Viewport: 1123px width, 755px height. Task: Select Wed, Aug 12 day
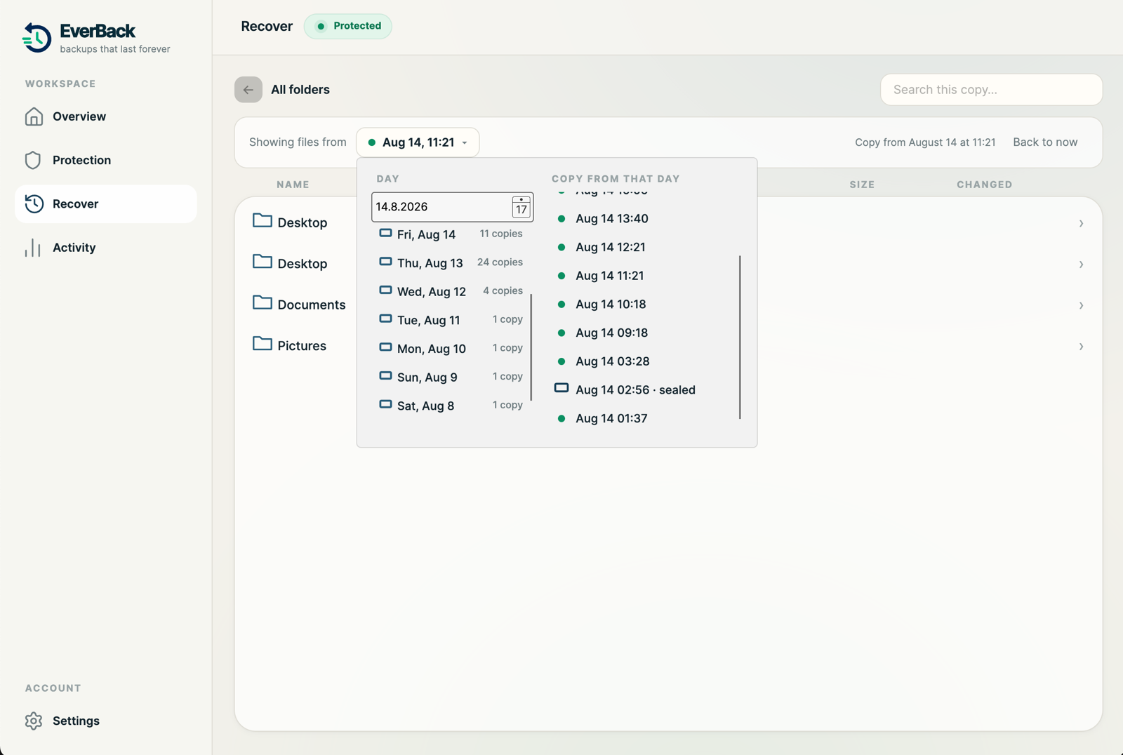click(x=452, y=291)
